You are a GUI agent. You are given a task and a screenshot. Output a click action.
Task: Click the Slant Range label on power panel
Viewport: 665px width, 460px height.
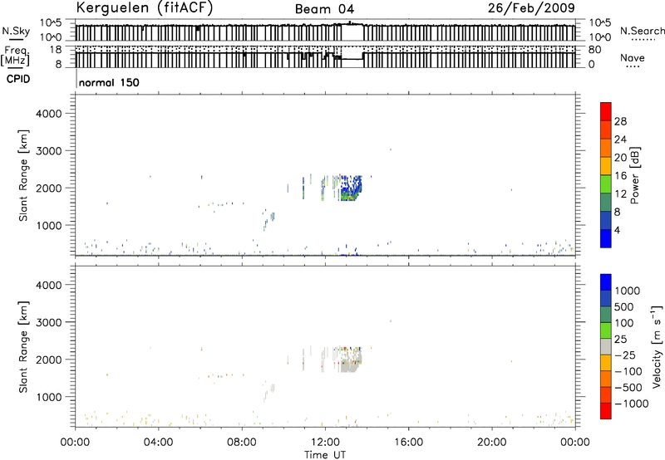[23, 176]
